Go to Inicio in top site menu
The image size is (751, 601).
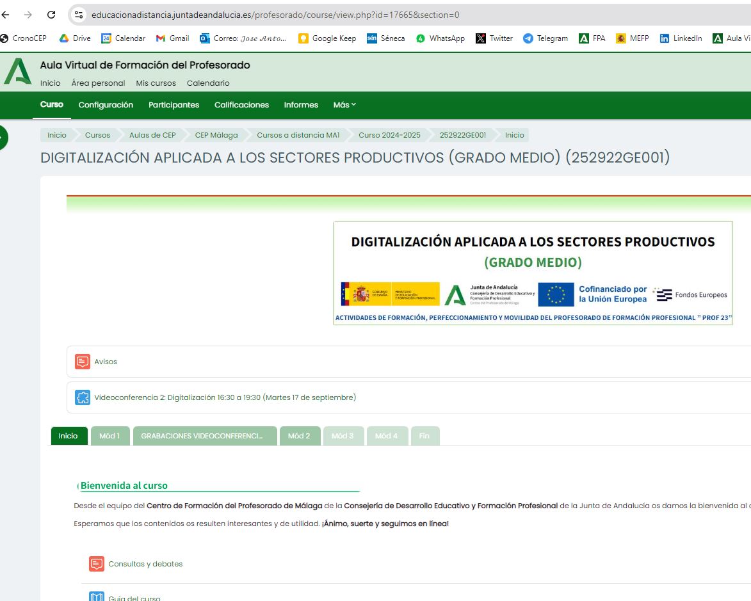[51, 83]
